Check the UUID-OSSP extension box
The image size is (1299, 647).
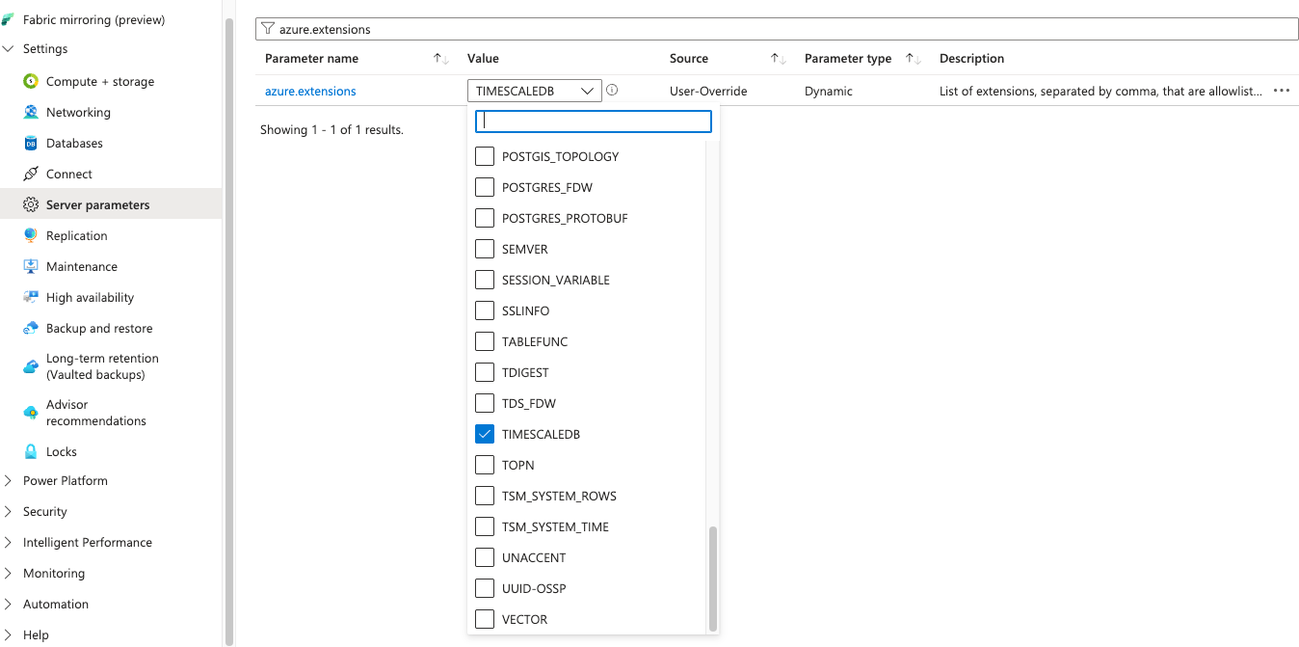click(485, 589)
